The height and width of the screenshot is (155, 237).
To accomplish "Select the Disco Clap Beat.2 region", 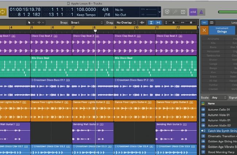I will coord(51,45).
